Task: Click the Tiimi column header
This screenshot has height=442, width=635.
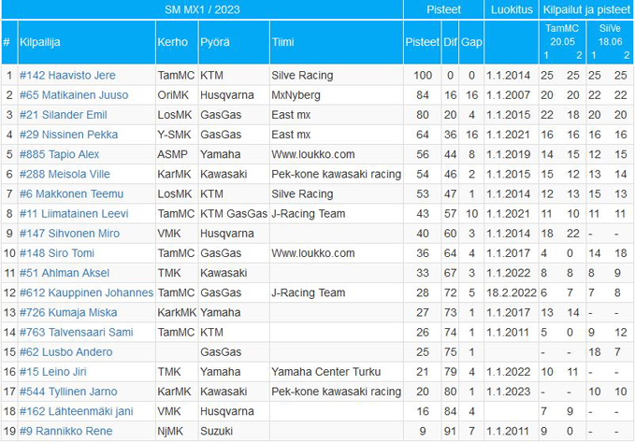Action: 282,42
